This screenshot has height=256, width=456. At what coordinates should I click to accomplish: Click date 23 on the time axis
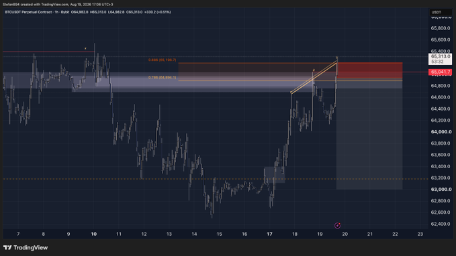pyautogui.click(x=420, y=234)
